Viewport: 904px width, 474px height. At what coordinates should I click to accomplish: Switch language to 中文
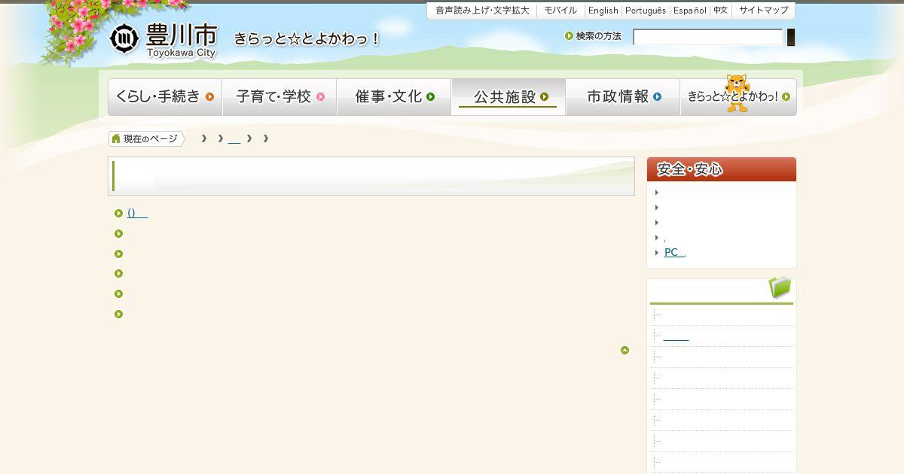point(721,11)
